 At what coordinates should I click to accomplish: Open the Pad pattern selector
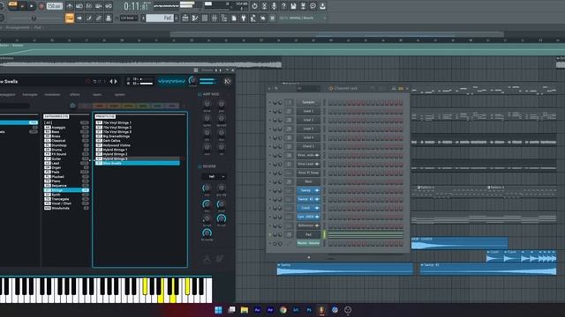click(160, 18)
